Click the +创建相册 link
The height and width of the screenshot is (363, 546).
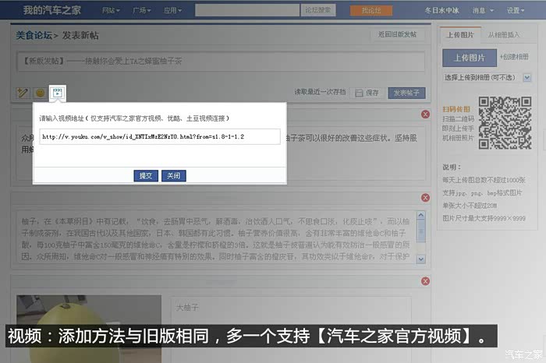pos(514,57)
